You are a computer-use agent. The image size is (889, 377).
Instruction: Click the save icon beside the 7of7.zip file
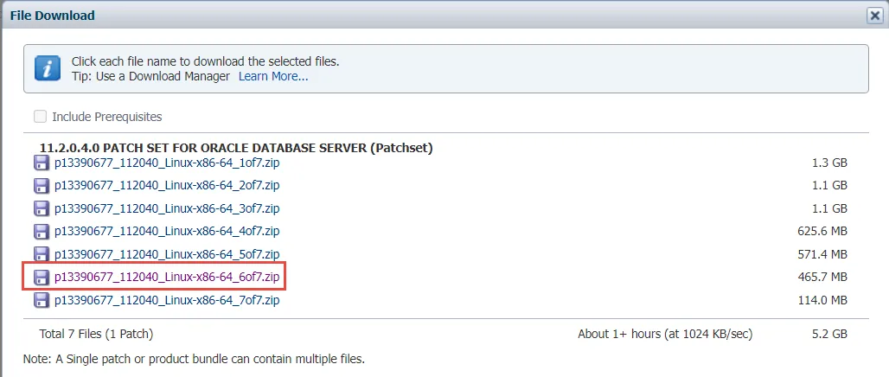(41, 300)
